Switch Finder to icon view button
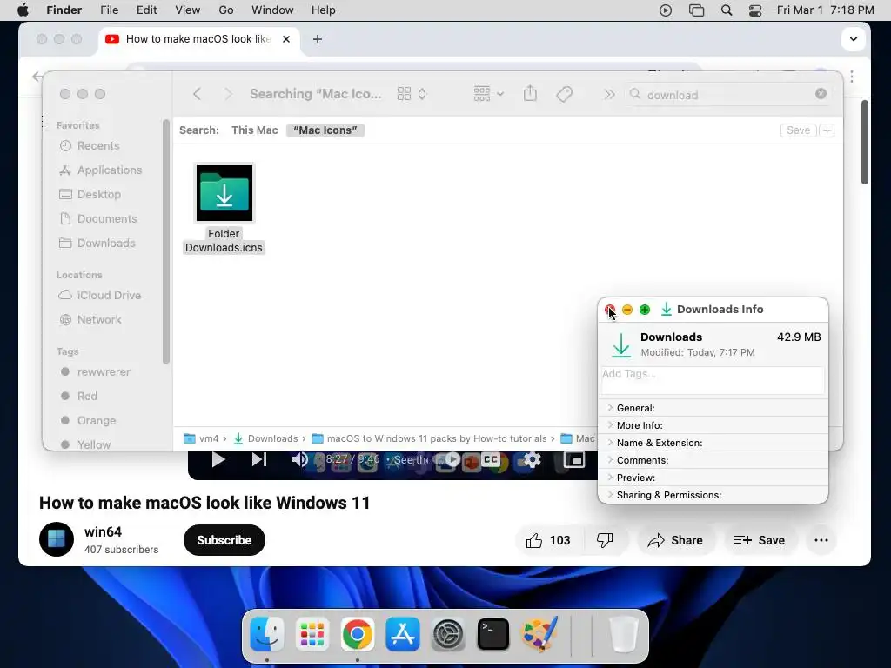This screenshot has width=891, height=668. tap(412, 94)
